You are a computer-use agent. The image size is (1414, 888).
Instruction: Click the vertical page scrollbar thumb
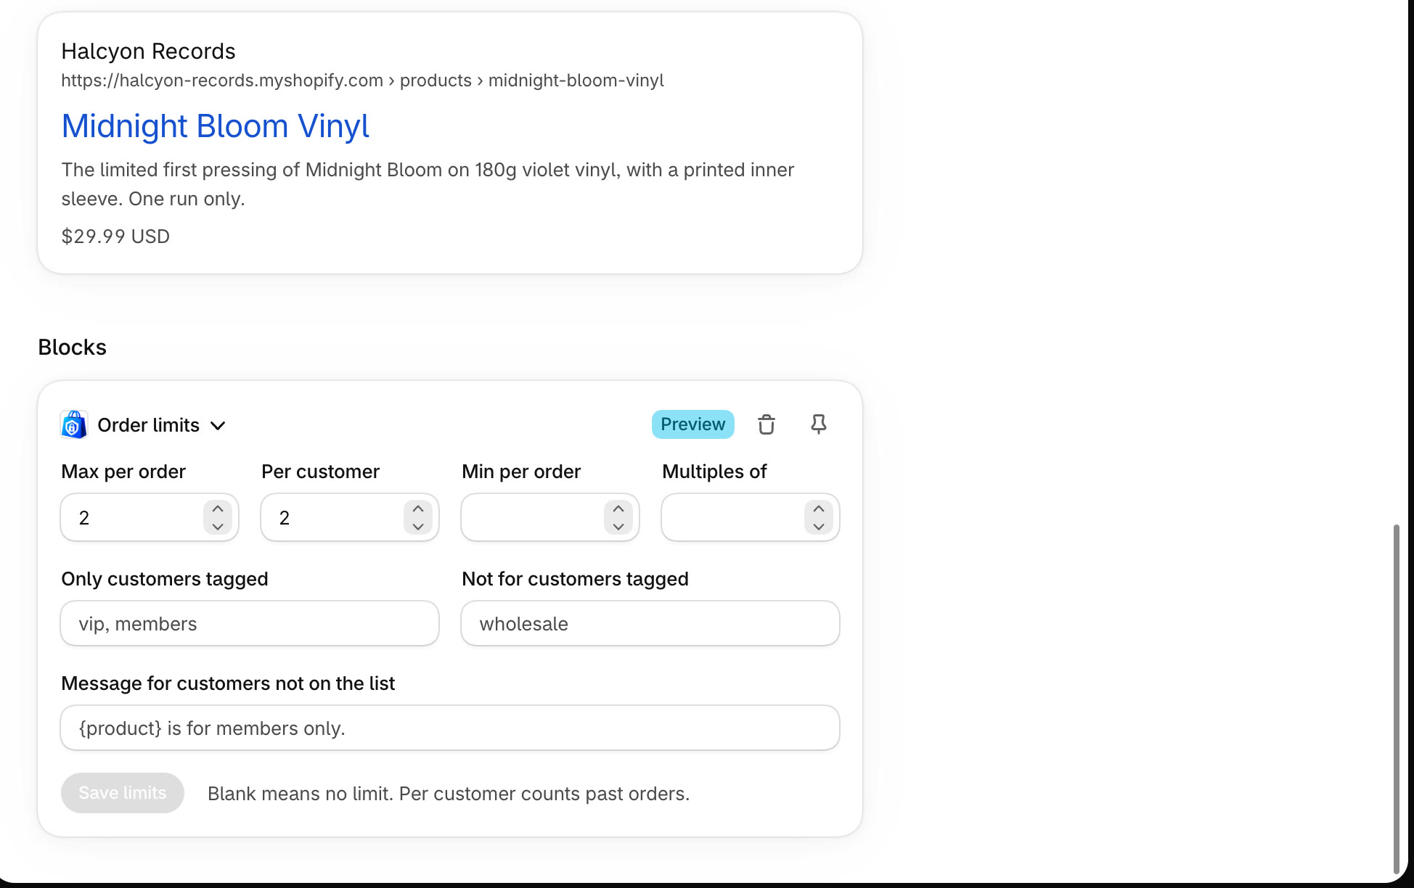pos(1396,699)
